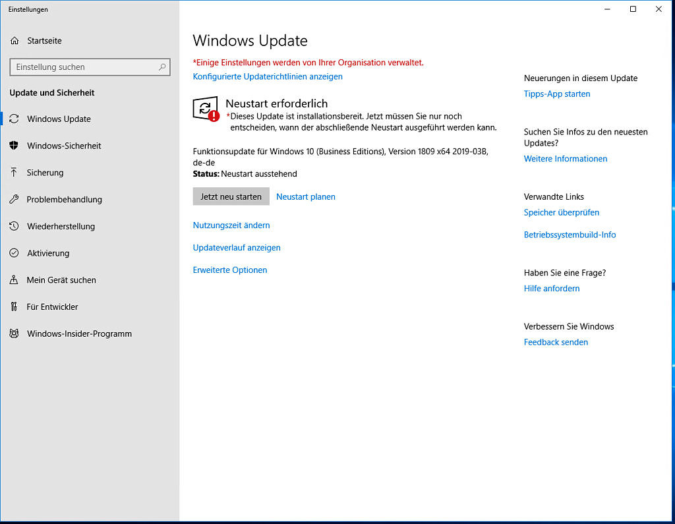
Task: Click the Aktivierung checkmark circle icon
Action: 14,253
